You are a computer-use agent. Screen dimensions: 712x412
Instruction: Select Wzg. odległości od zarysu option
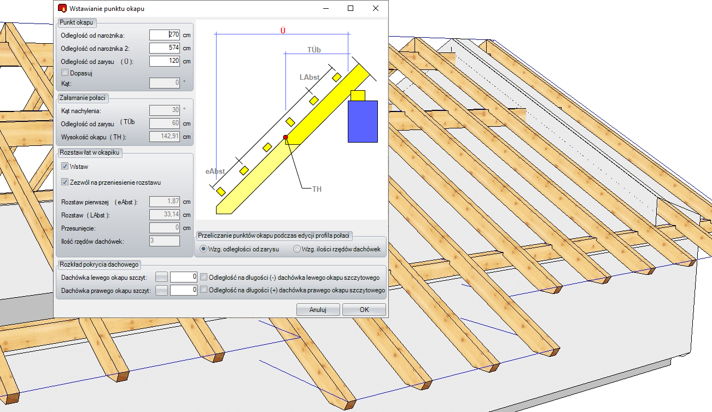[203, 249]
